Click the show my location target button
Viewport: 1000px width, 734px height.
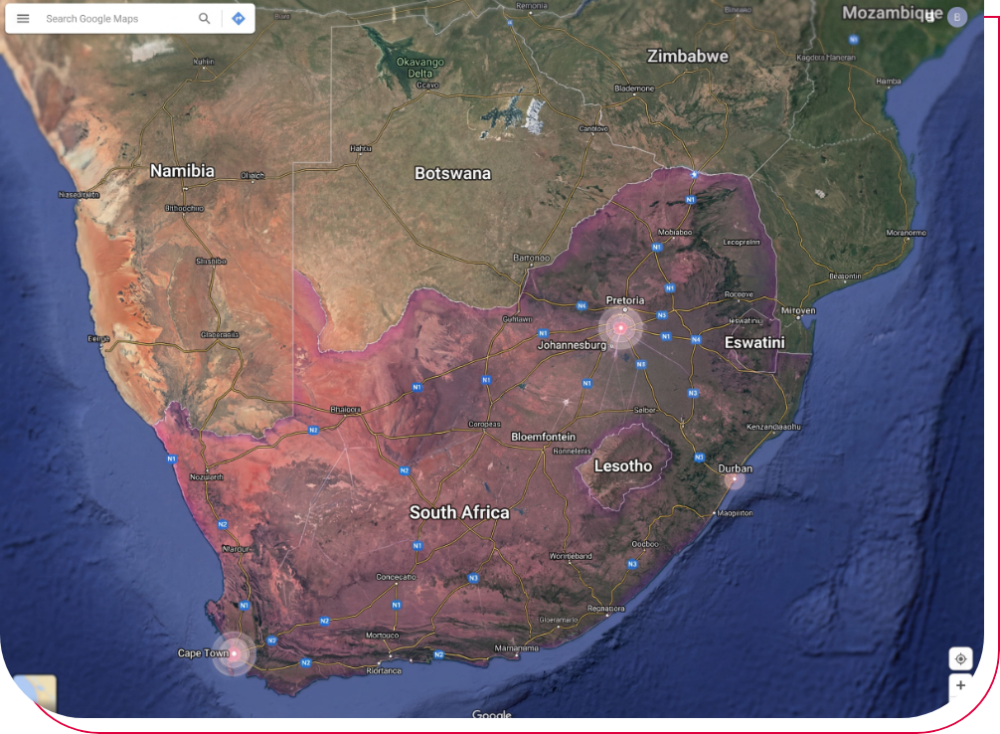click(x=960, y=658)
